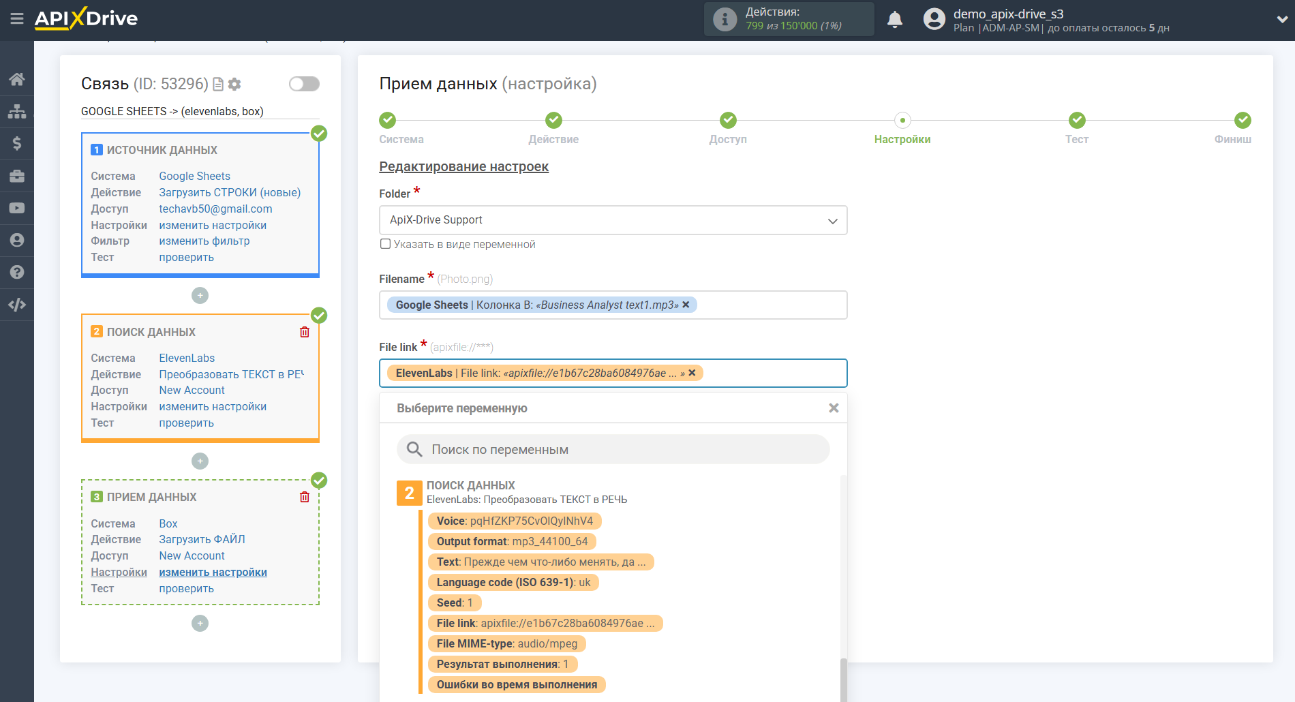Click 'изменить фильтр' link in source block
Viewport: 1295px width, 702px height.
pyautogui.click(x=204, y=241)
